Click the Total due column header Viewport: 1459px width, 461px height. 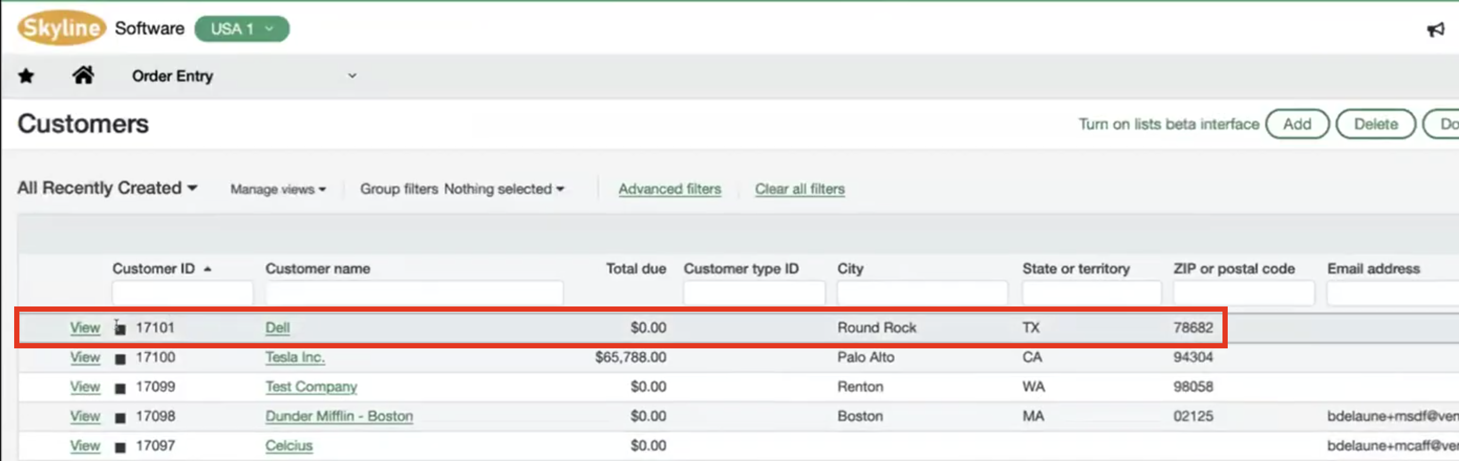coord(636,269)
